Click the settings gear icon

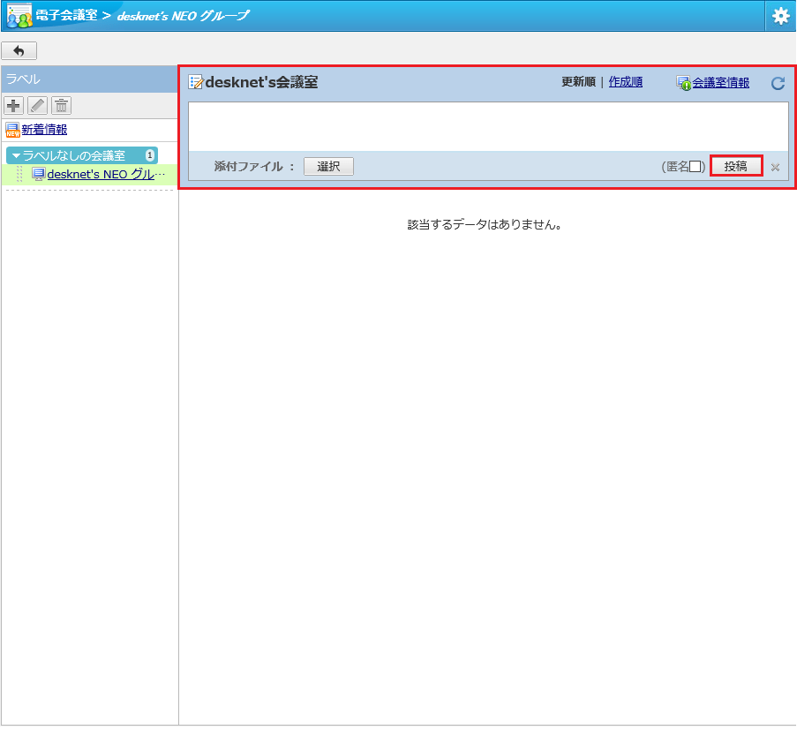pyautogui.click(x=780, y=16)
